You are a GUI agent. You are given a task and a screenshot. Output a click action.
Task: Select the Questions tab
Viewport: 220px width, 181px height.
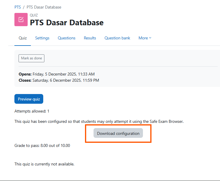[x=66, y=38]
